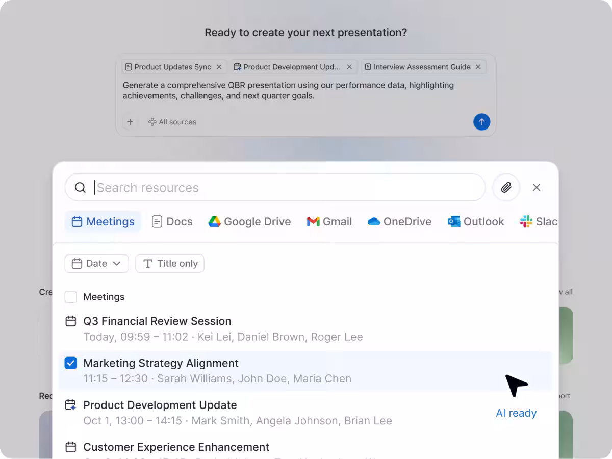Focus the Search resources field
This screenshot has height=459, width=612.
[275, 188]
